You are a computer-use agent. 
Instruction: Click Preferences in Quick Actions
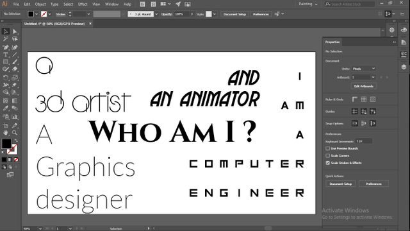pyautogui.click(x=373, y=184)
